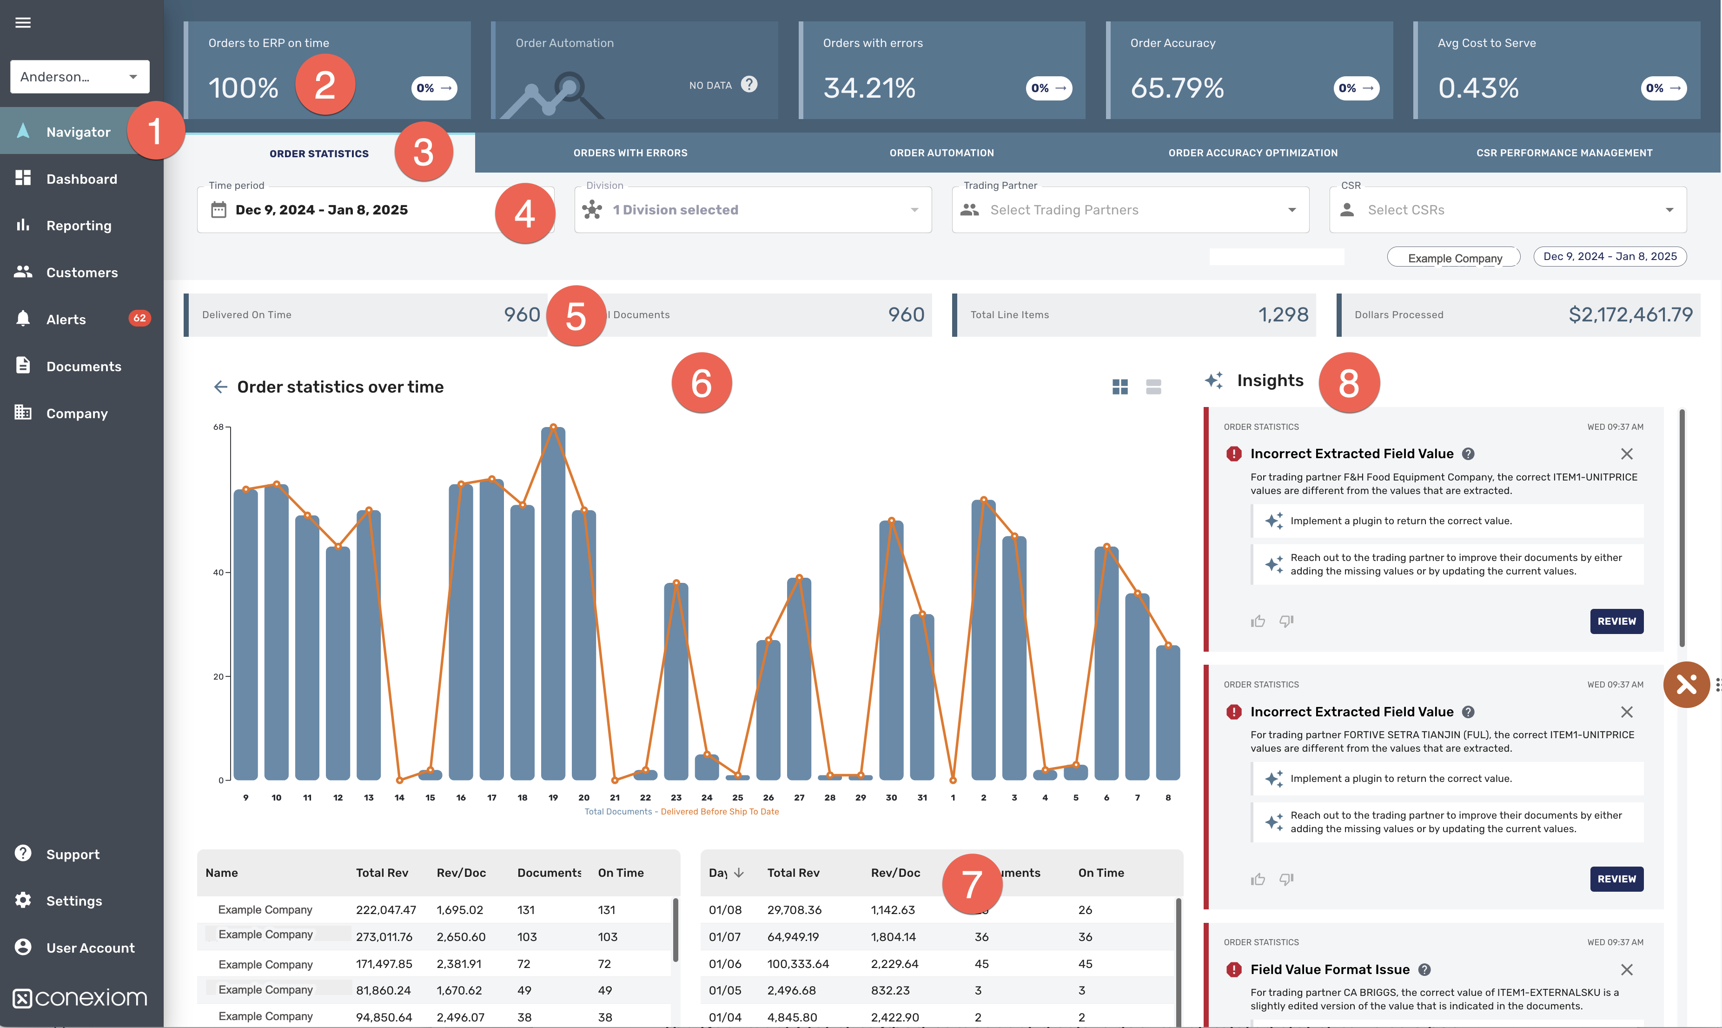1722x1028 pixels.
Task: Sort table by Day column arrow
Action: point(739,873)
